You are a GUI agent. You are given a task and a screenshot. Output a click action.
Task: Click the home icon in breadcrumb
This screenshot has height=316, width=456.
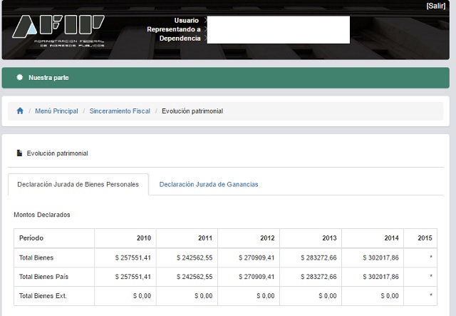point(20,111)
